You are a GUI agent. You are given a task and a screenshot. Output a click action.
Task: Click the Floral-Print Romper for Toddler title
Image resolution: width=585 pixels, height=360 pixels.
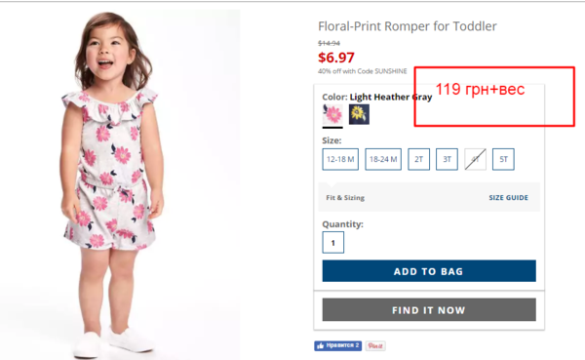pos(407,26)
